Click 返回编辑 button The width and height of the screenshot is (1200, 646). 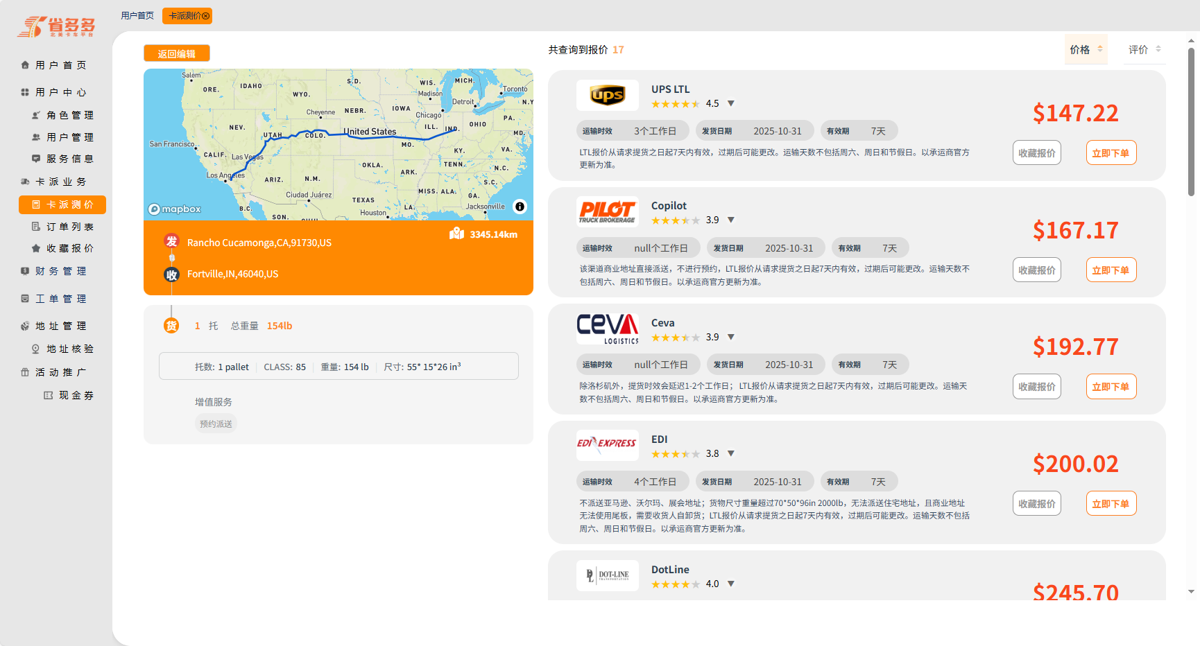pyautogui.click(x=176, y=53)
